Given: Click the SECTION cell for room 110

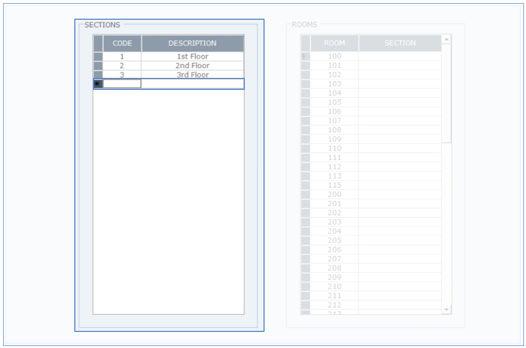Looking at the screenshot, I should [400, 149].
